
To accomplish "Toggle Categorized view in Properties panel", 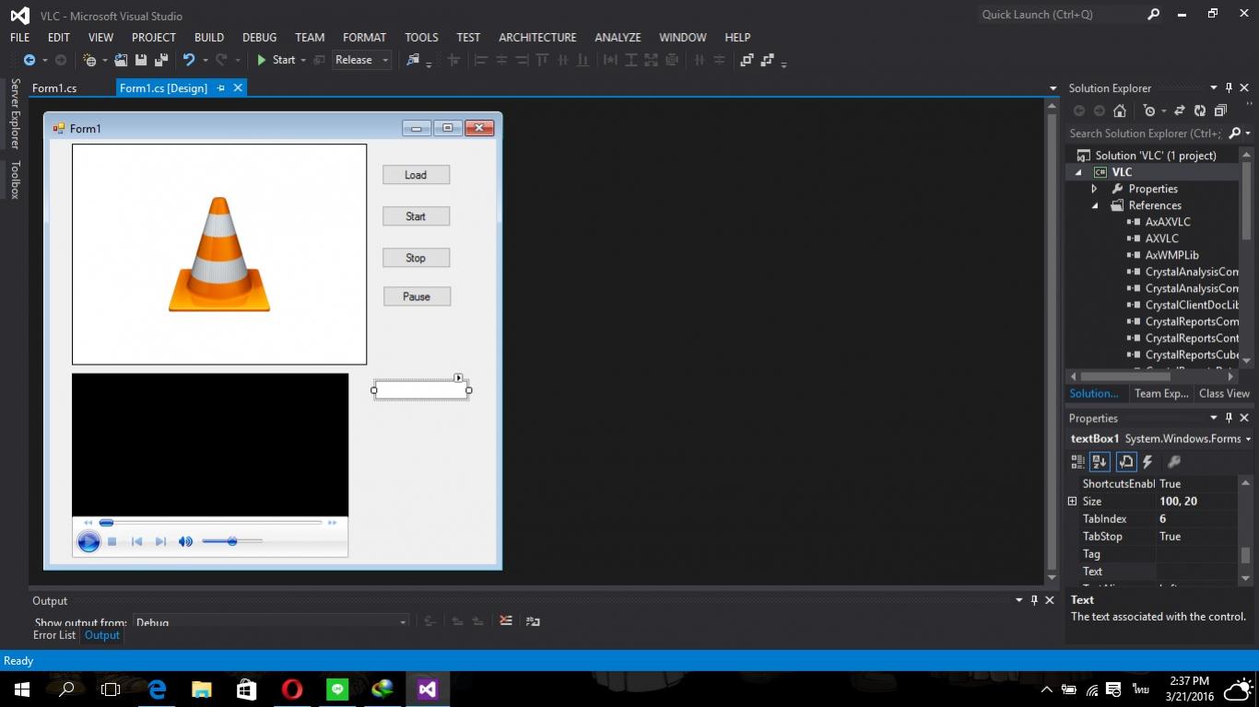I will [x=1077, y=462].
